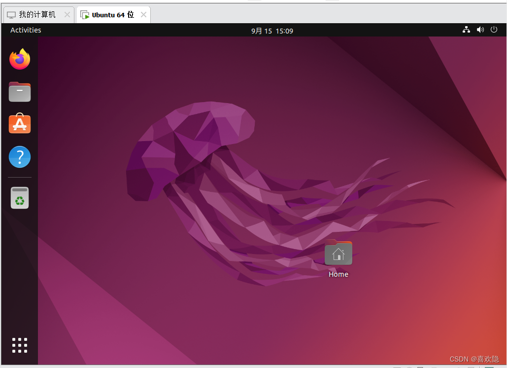
Task: Open the Home folder on desktop
Action: [x=338, y=253]
